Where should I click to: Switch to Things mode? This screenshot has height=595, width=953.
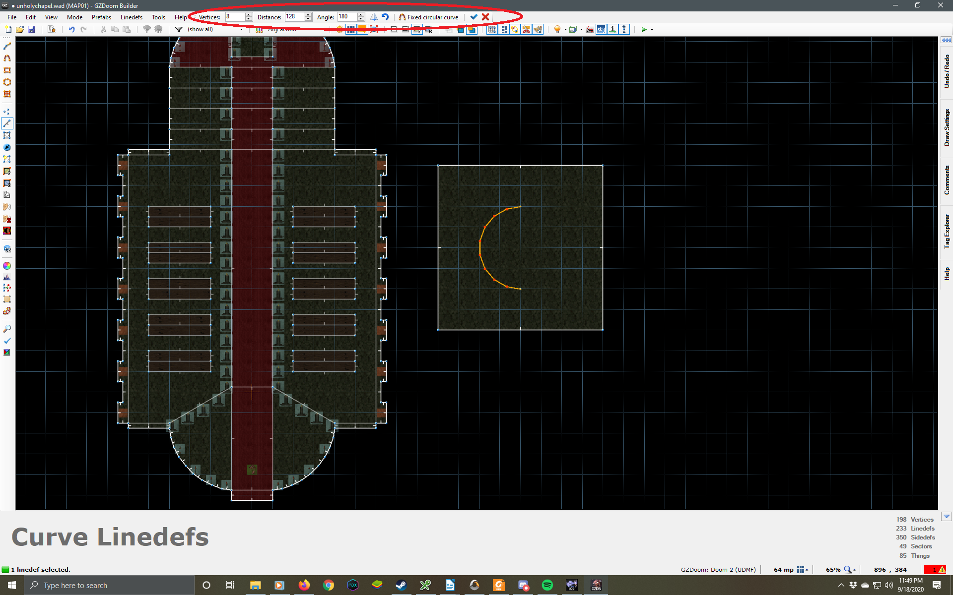pyautogui.click(x=7, y=147)
